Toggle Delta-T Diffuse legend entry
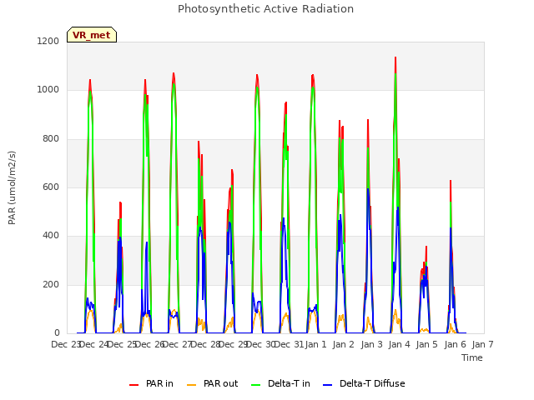This screenshot has width=534, height=400. click(364, 383)
